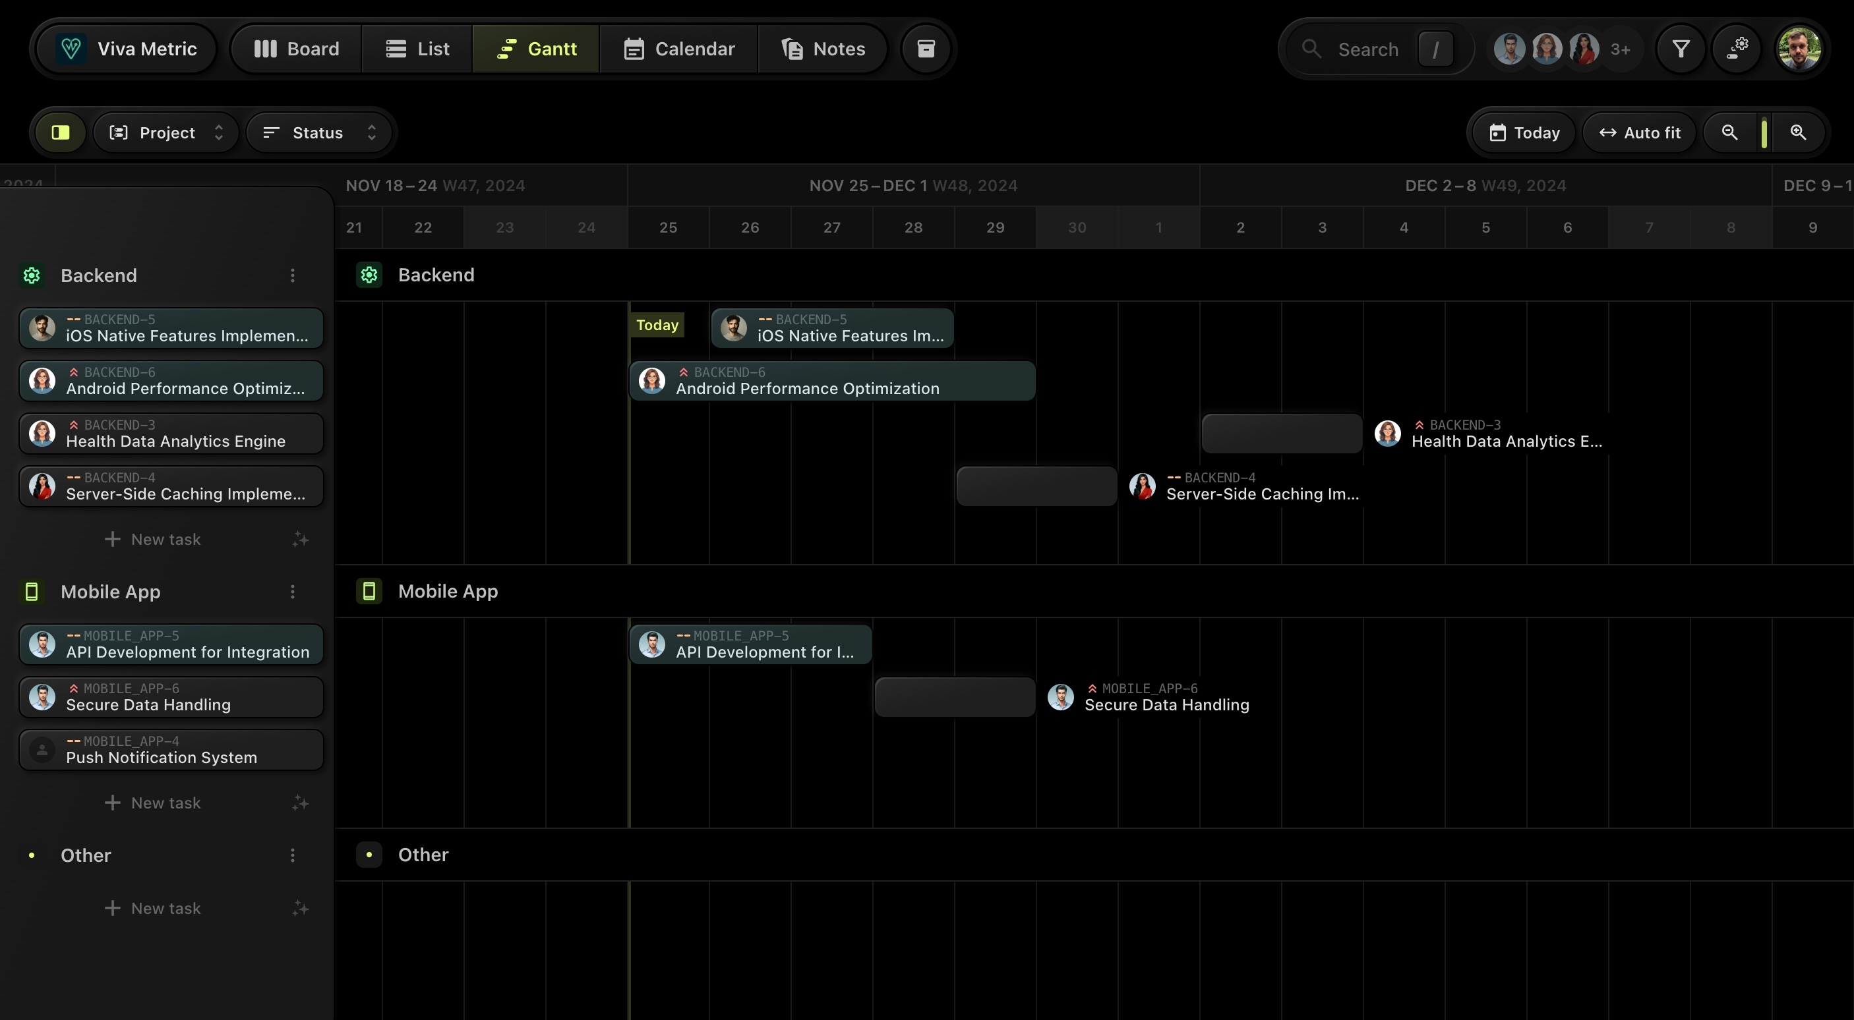Click the phone icon next to Mobile App

click(32, 591)
